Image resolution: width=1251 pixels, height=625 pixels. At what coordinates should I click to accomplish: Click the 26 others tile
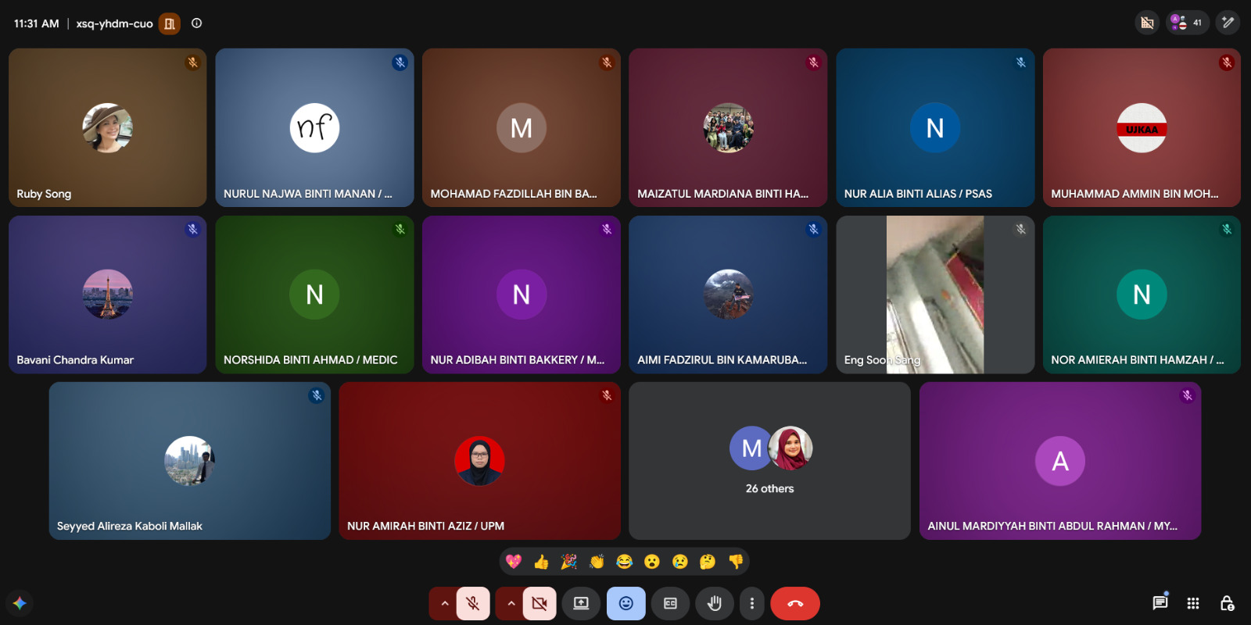pos(769,461)
